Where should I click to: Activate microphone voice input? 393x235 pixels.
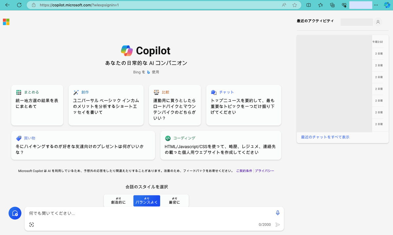pyautogui.click(x=278, y=213)
